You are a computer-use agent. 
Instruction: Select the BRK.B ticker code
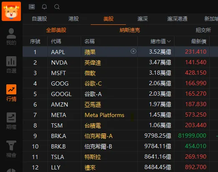tap(58, 146)
